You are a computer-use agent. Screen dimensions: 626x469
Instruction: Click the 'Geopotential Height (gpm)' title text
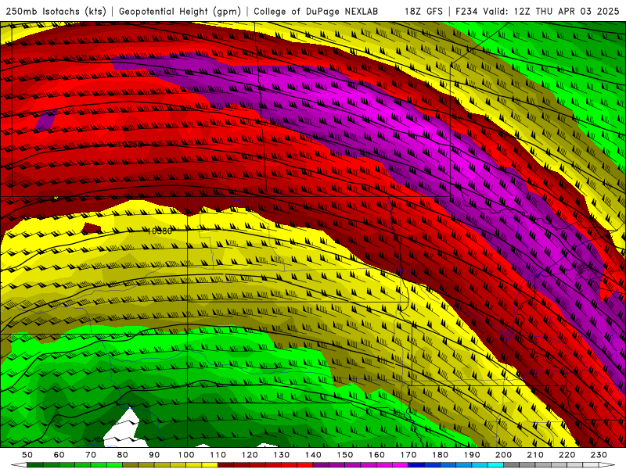180,11
